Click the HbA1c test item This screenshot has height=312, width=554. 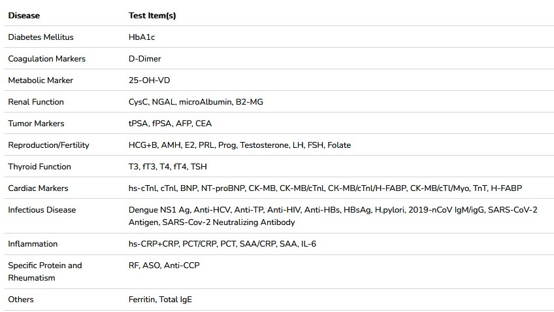(142, 37)
